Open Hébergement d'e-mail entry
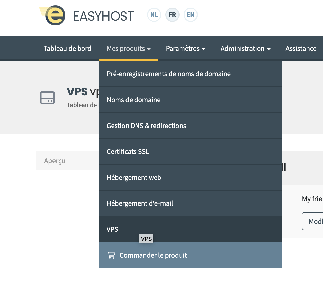 pos(140,203)
